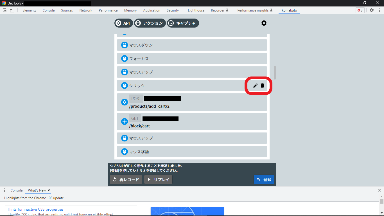Open the Application tab

coord(152,10)
